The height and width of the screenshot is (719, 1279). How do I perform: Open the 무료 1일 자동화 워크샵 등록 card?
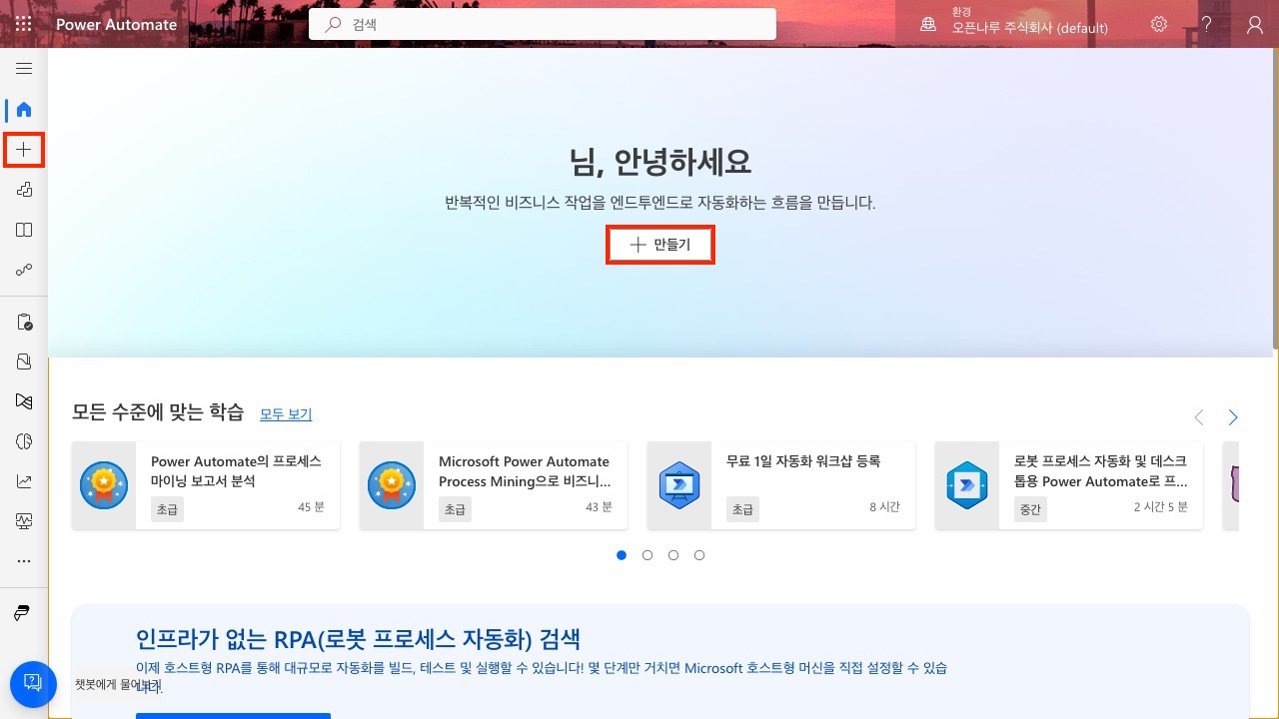780,485
